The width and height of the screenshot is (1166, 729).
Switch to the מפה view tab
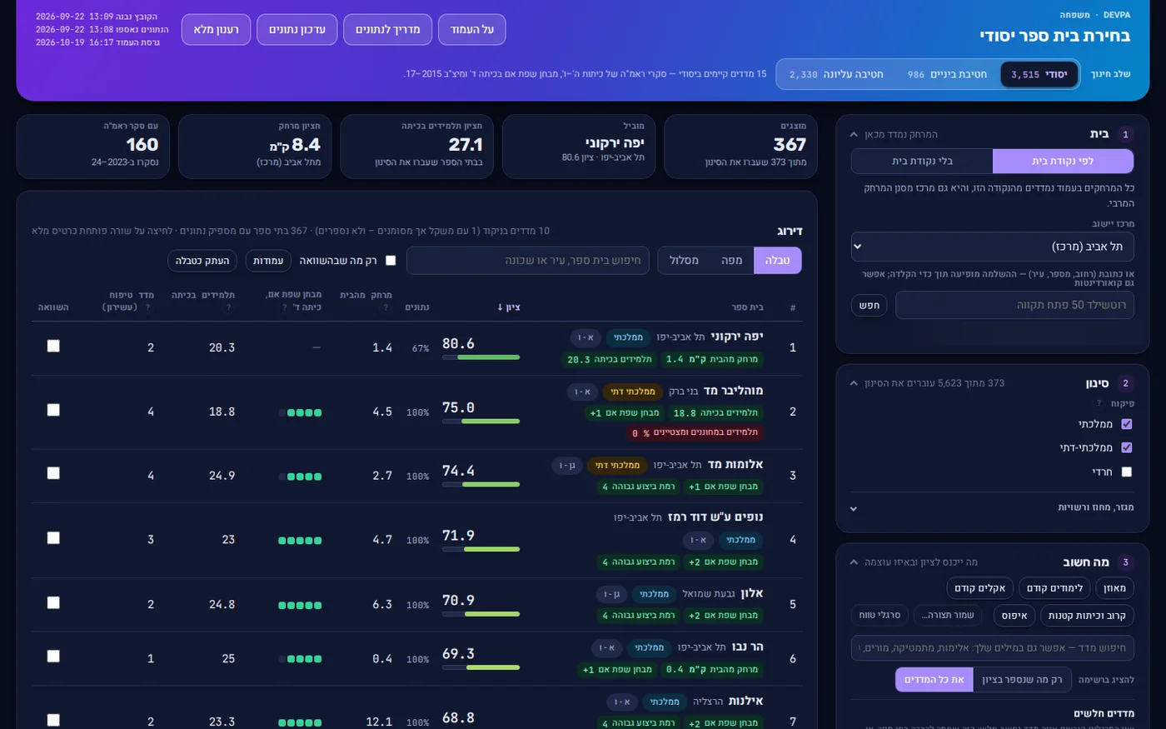pyautogui.click(x=731, y=261)
